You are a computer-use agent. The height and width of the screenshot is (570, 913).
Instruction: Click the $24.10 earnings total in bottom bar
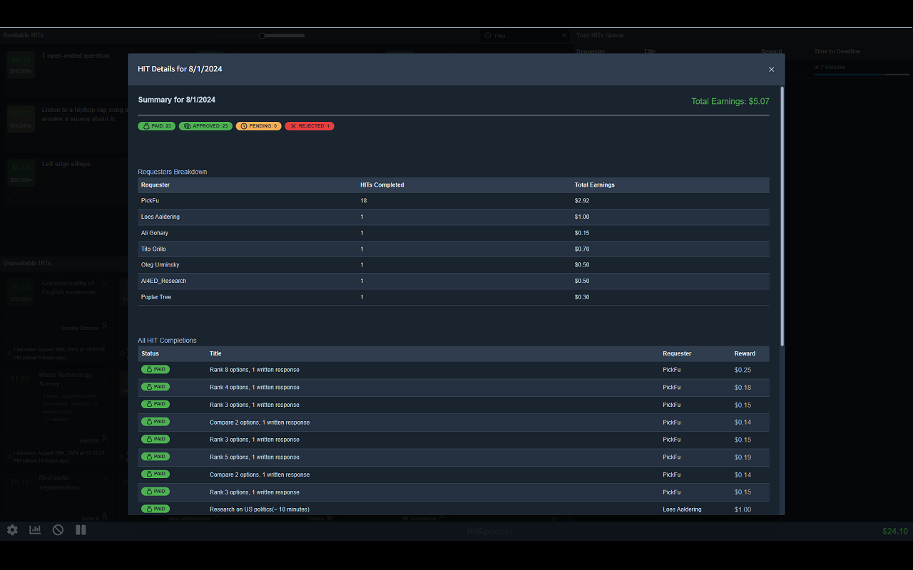tap(894, 532)
